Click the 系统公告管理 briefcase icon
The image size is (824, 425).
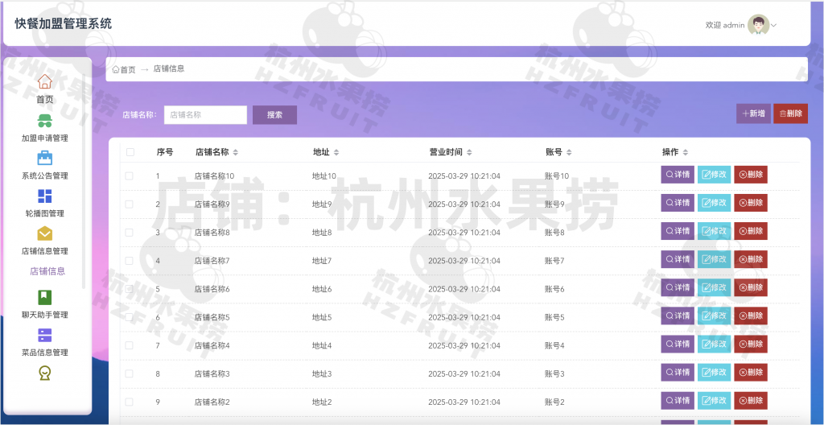point(45,159)
